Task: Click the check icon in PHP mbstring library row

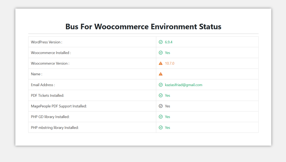Action: click(x=161, y=128)
